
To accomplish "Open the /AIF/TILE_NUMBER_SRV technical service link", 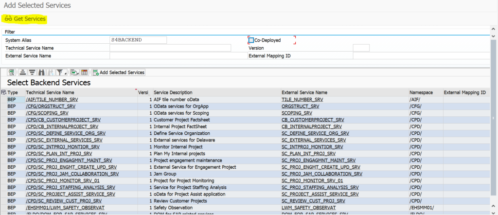I will pyautogui.click(x=52, y=99).
